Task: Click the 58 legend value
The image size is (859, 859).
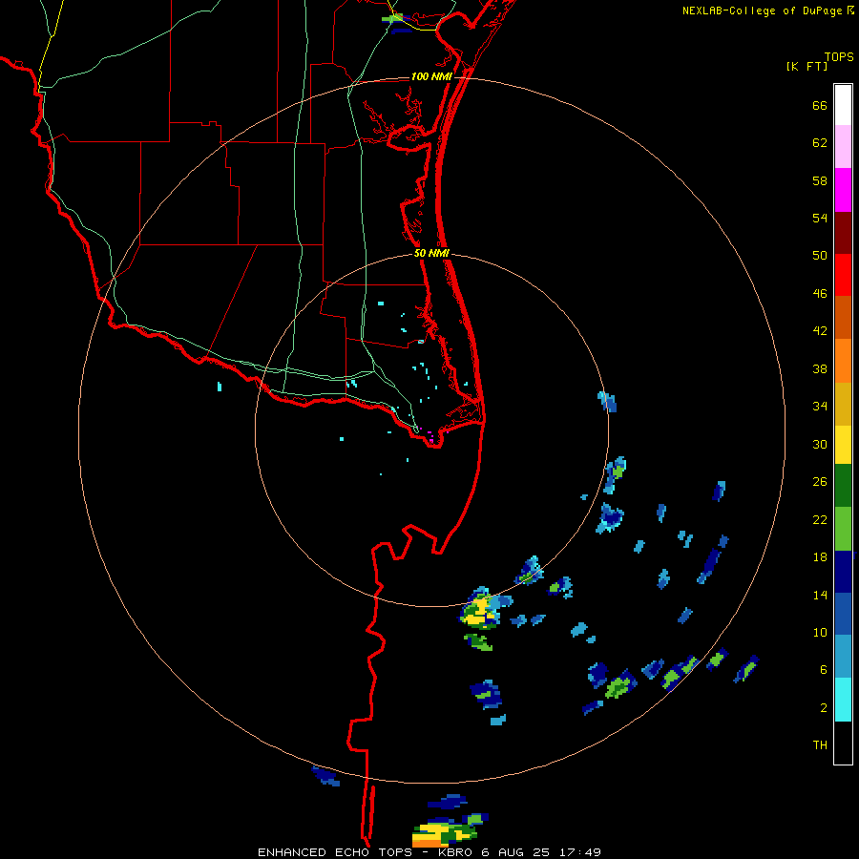Action: click(820, 180)
